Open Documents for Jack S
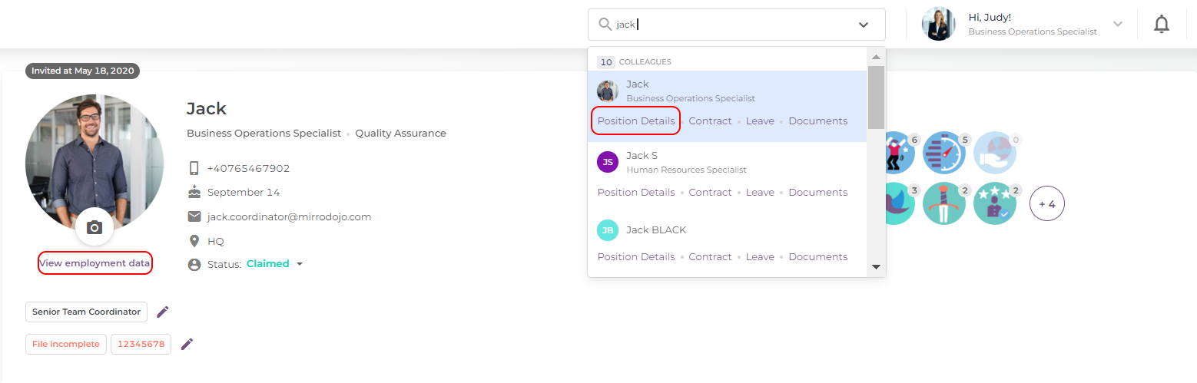 coord(818,193)
